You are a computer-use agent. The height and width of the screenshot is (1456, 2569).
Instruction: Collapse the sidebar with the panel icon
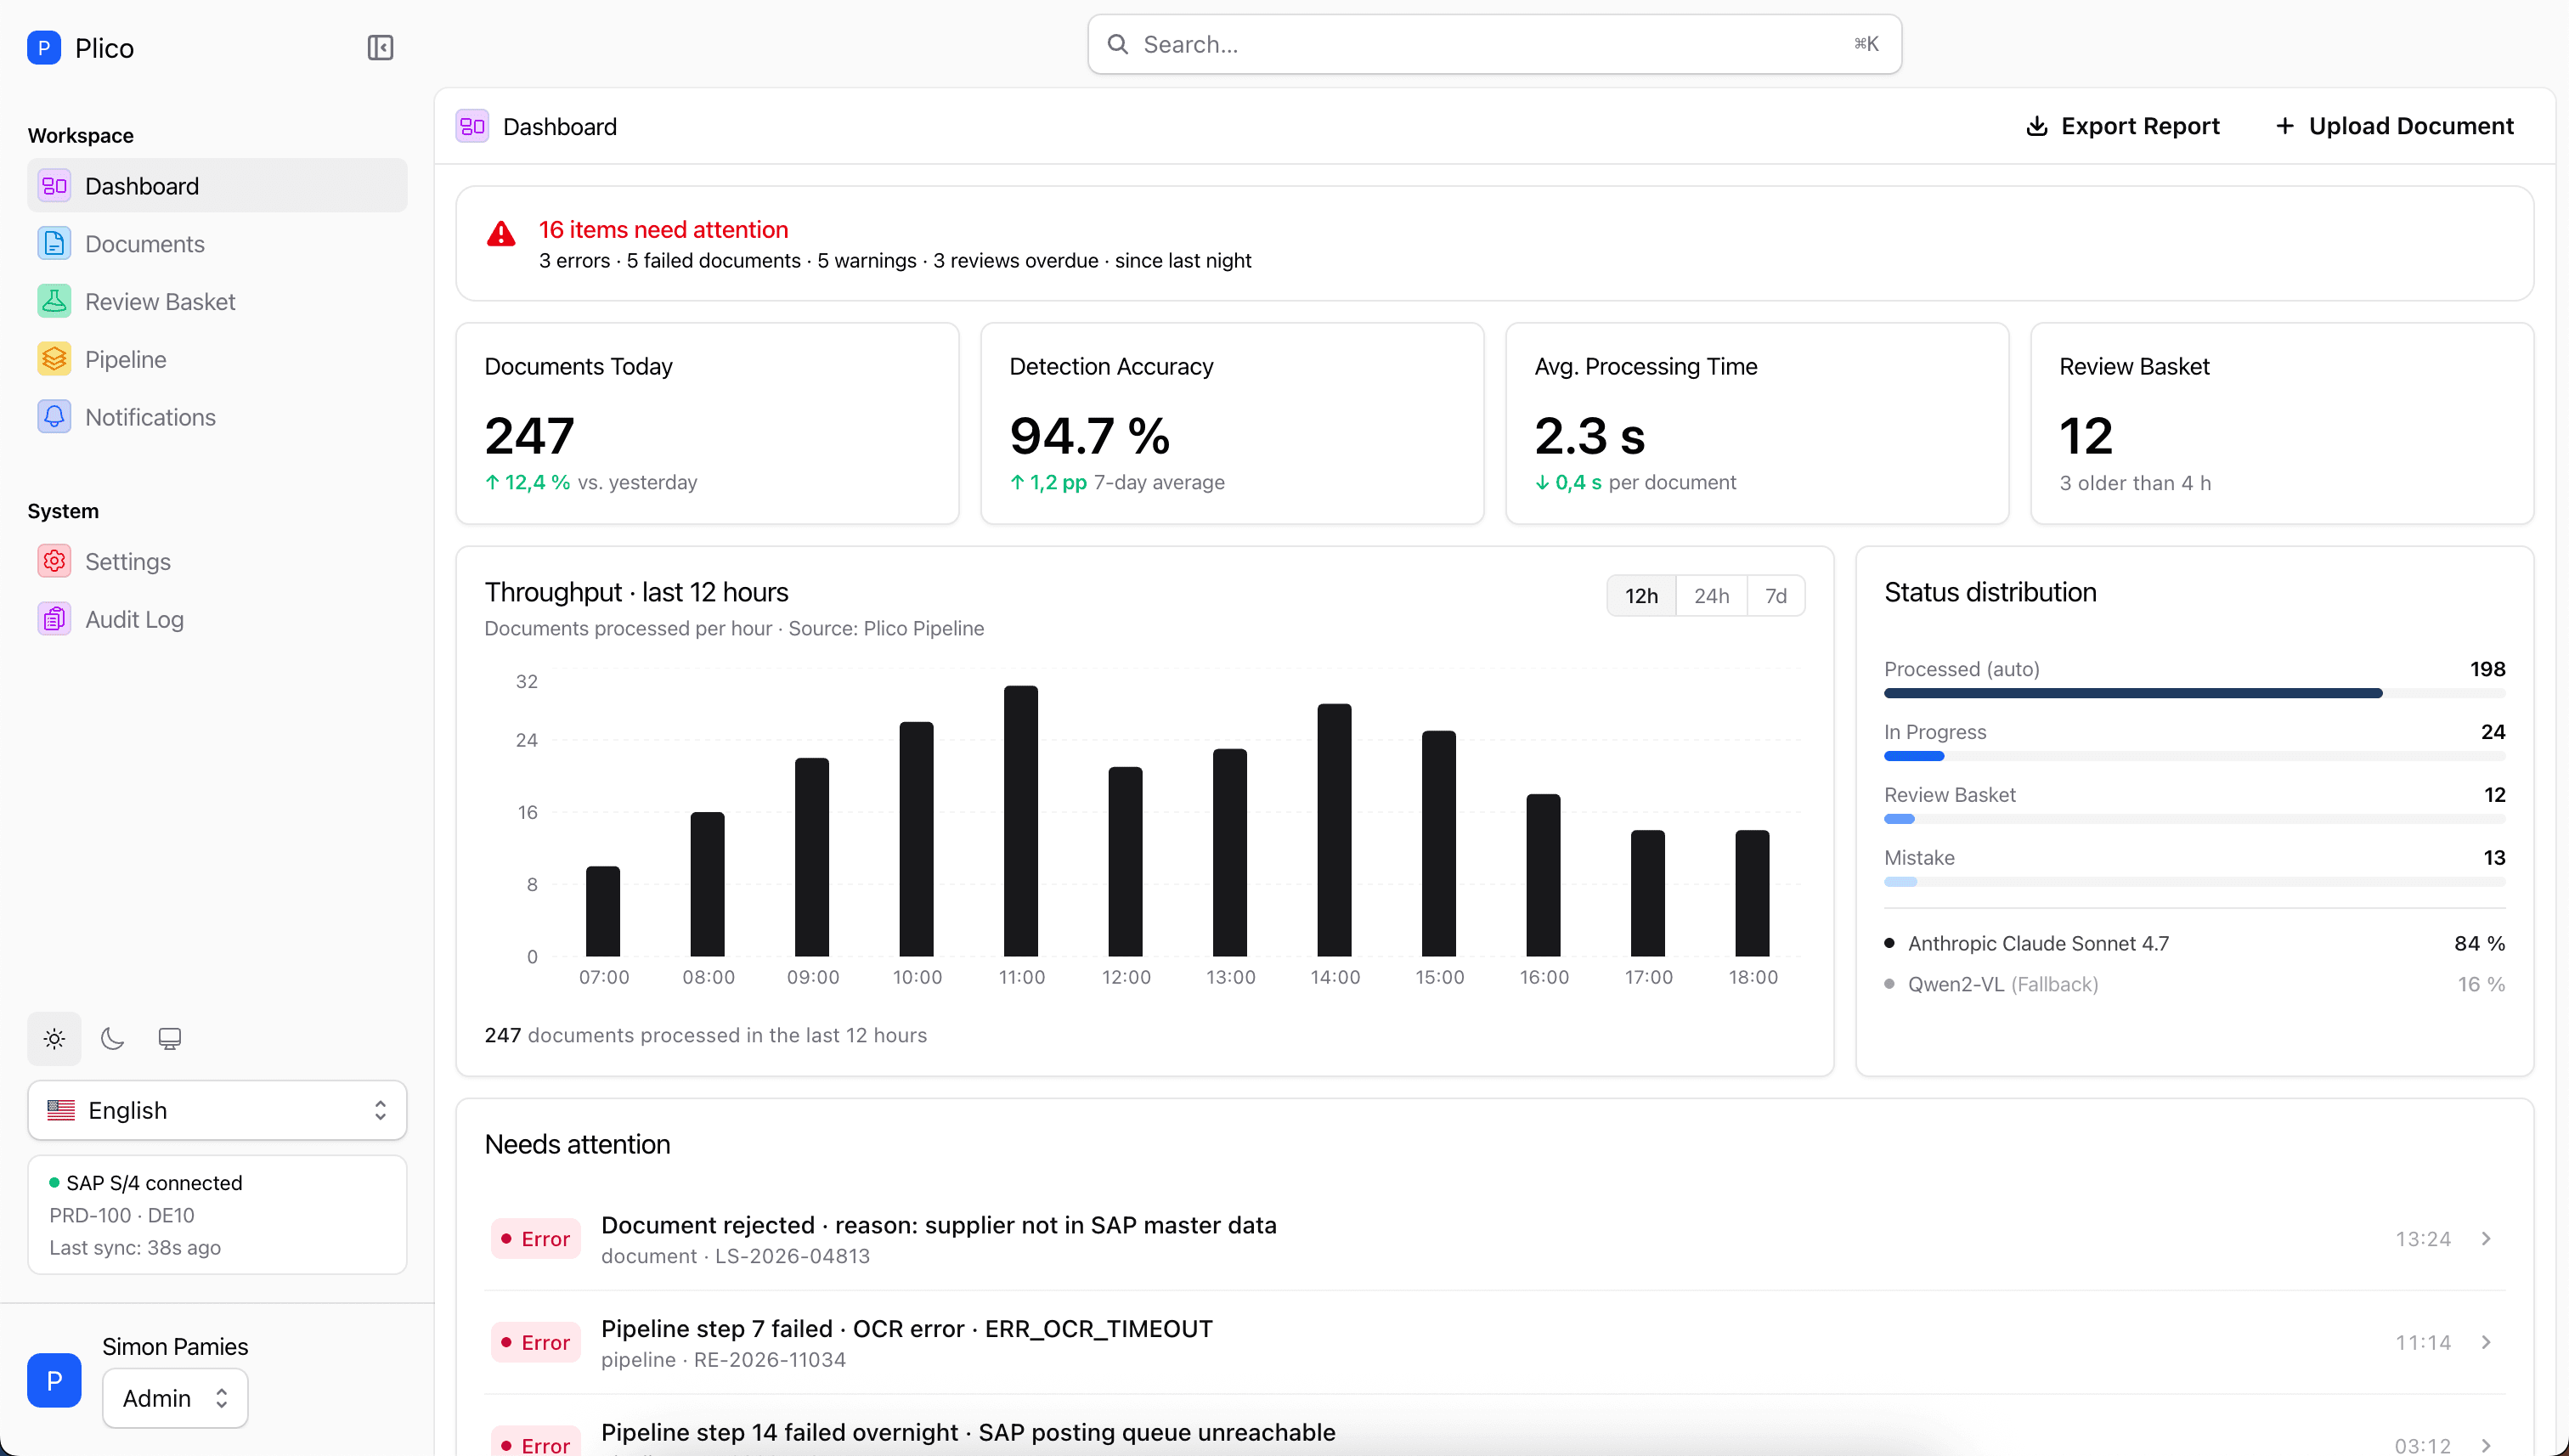pos(380,48)
